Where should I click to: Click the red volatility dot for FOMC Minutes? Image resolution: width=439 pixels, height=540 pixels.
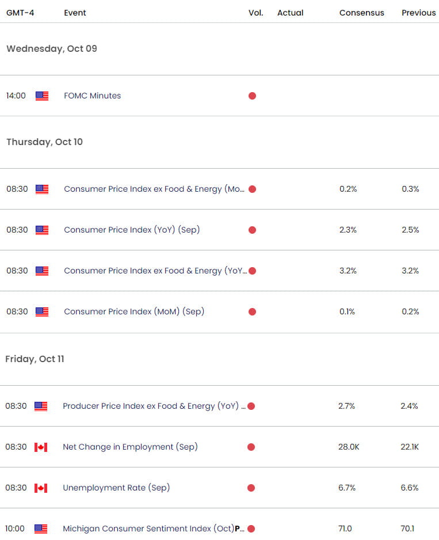(x=252, y=96)
